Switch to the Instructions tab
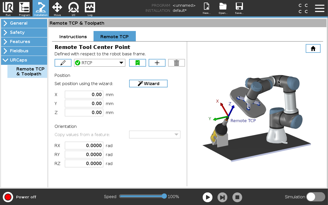 (x=73, y=37)
